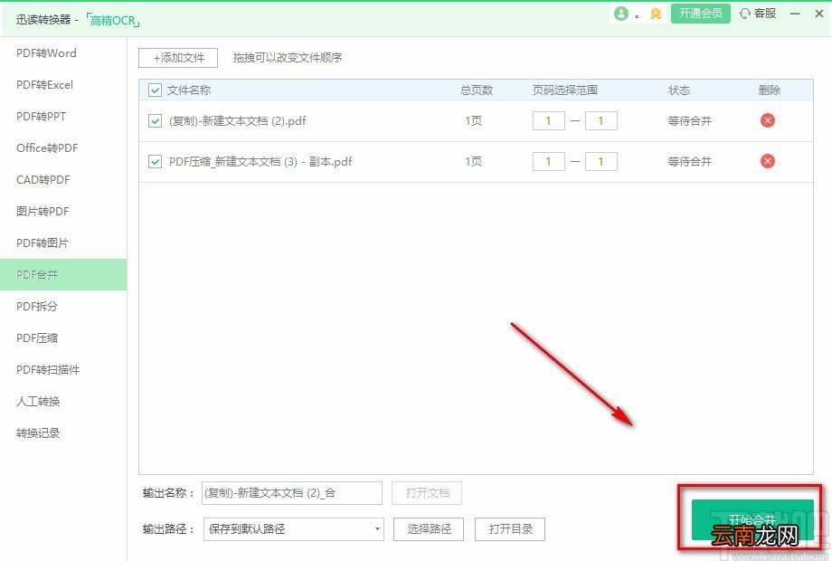Click end page field of PDF压缩_新建文本文档 row

tap(601, 161)
